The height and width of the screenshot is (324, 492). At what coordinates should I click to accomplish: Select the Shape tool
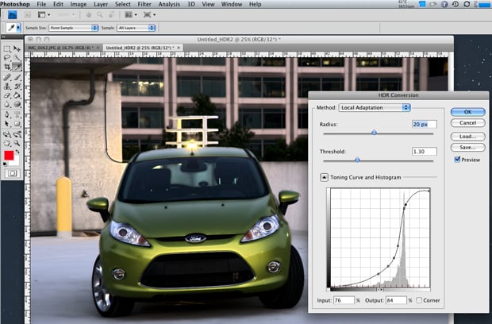17,124
